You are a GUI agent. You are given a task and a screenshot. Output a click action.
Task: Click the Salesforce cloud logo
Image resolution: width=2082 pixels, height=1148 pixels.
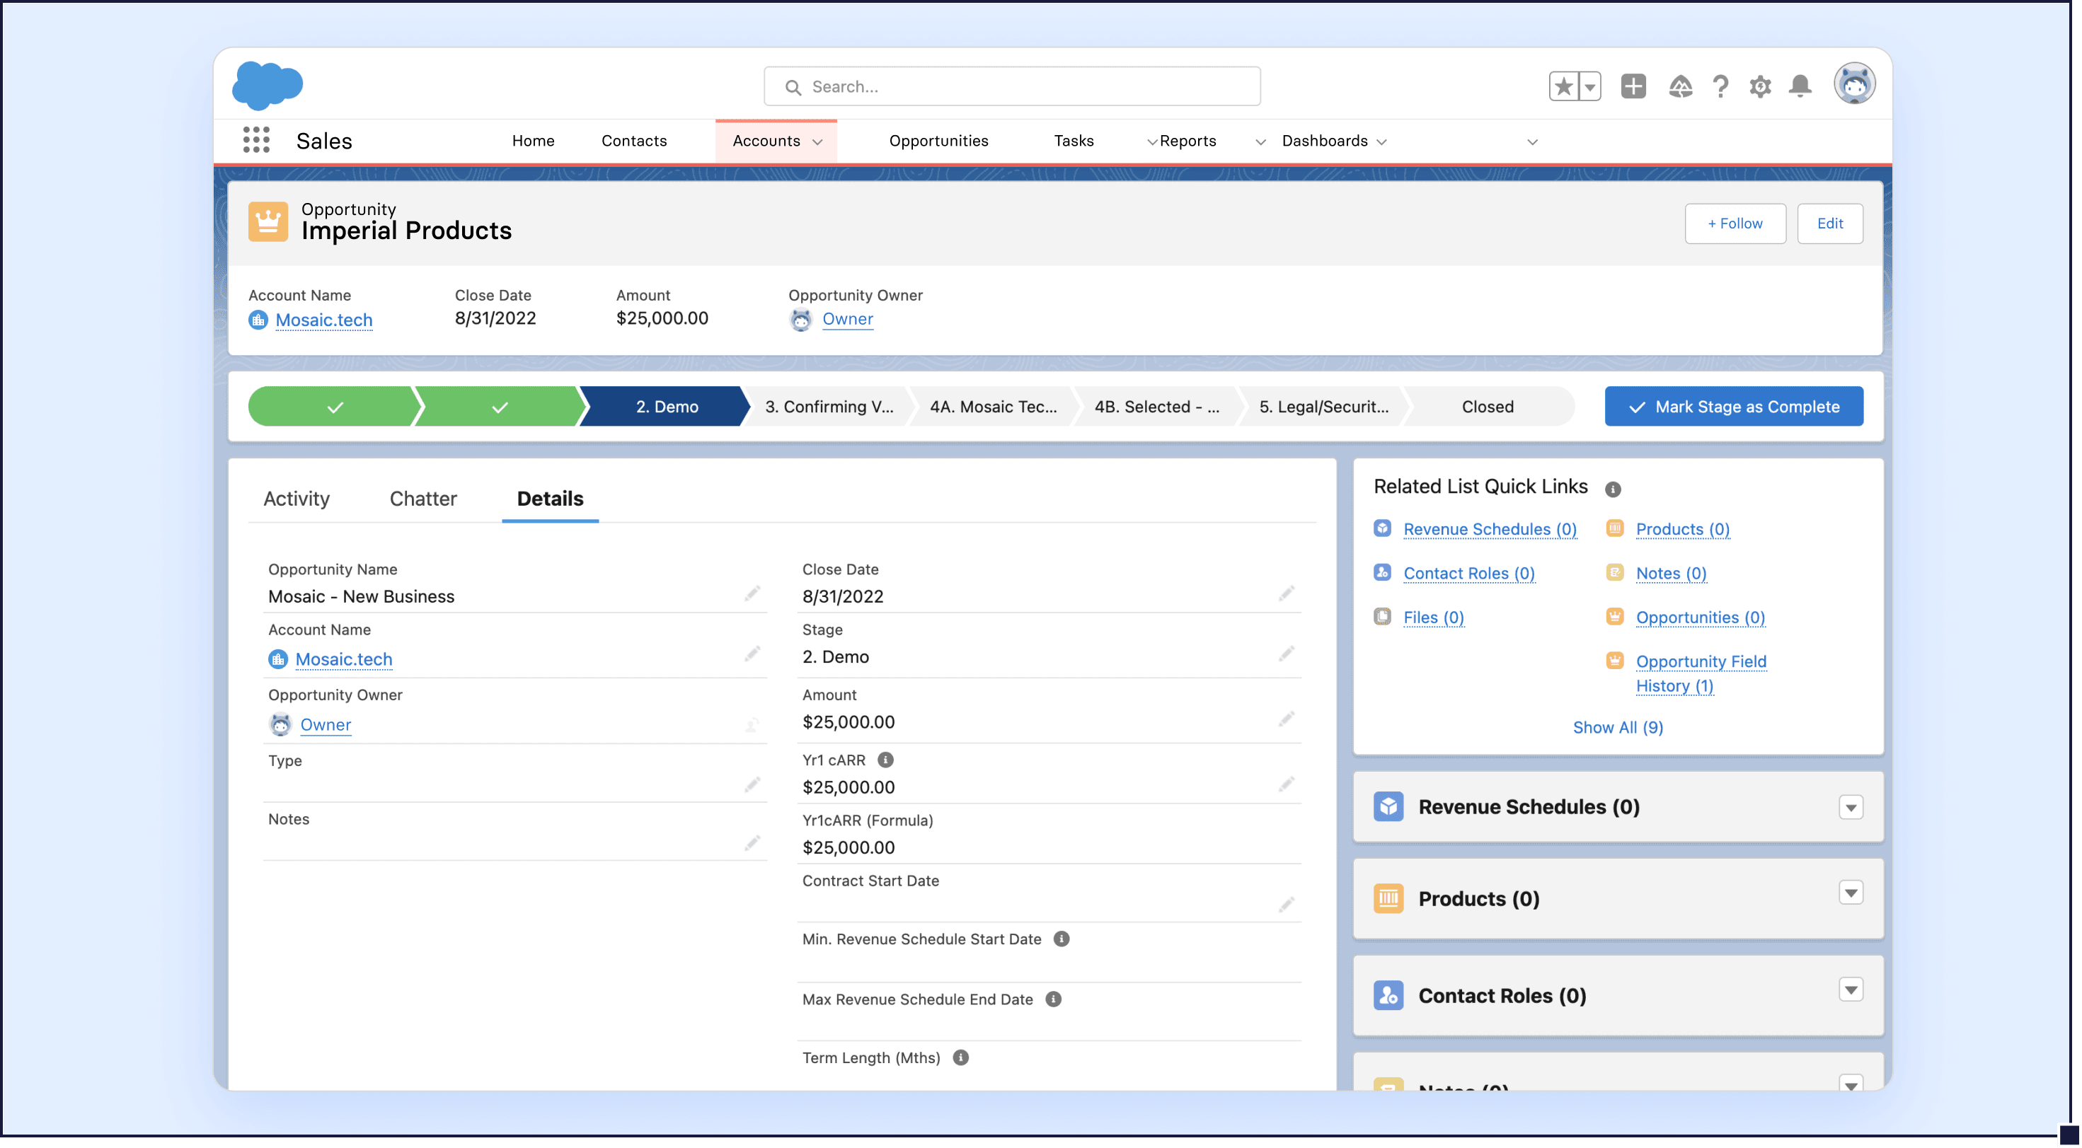tap(268, 85)
